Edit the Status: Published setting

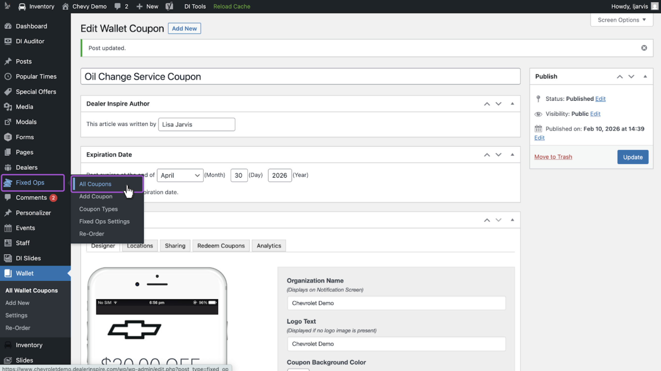click(x=600, y=99)
